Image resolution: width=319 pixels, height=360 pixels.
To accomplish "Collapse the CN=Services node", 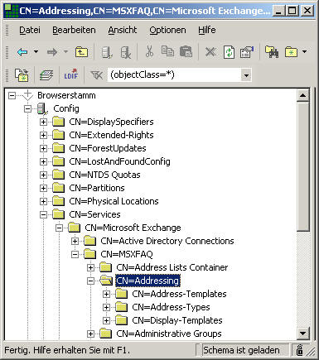I will point(43,214).
